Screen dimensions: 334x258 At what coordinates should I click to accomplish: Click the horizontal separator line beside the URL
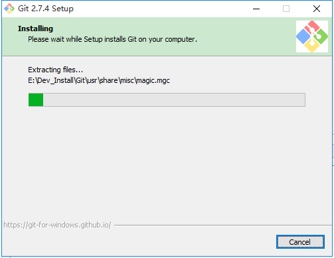223,226
